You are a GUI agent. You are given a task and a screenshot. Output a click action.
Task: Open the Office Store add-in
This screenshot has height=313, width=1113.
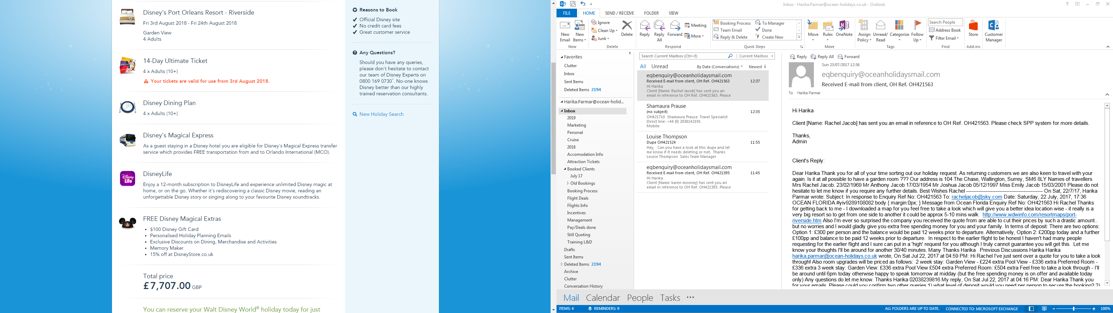coord(973,29)
